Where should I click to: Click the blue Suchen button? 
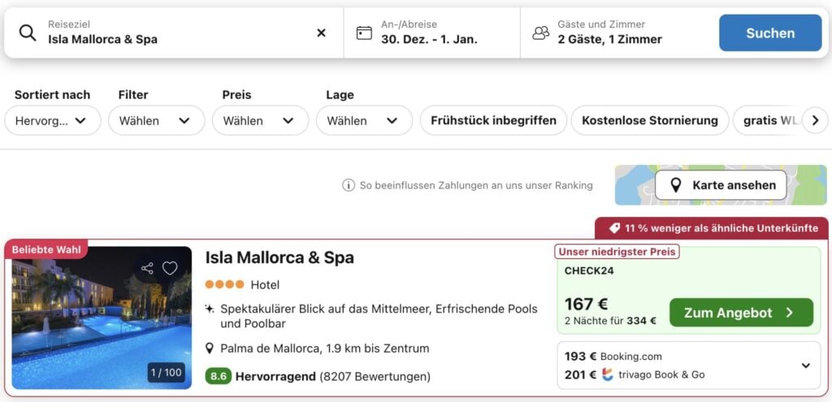tap(770, 32)
